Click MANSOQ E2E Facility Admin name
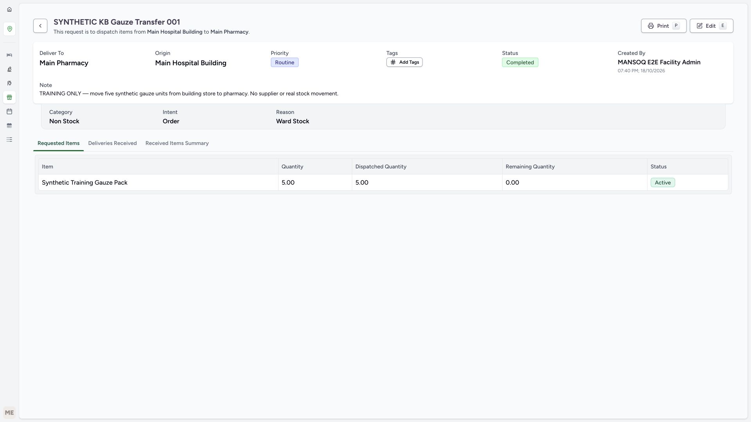The width and height of the screenshot is (751, 422). [659, 62]
